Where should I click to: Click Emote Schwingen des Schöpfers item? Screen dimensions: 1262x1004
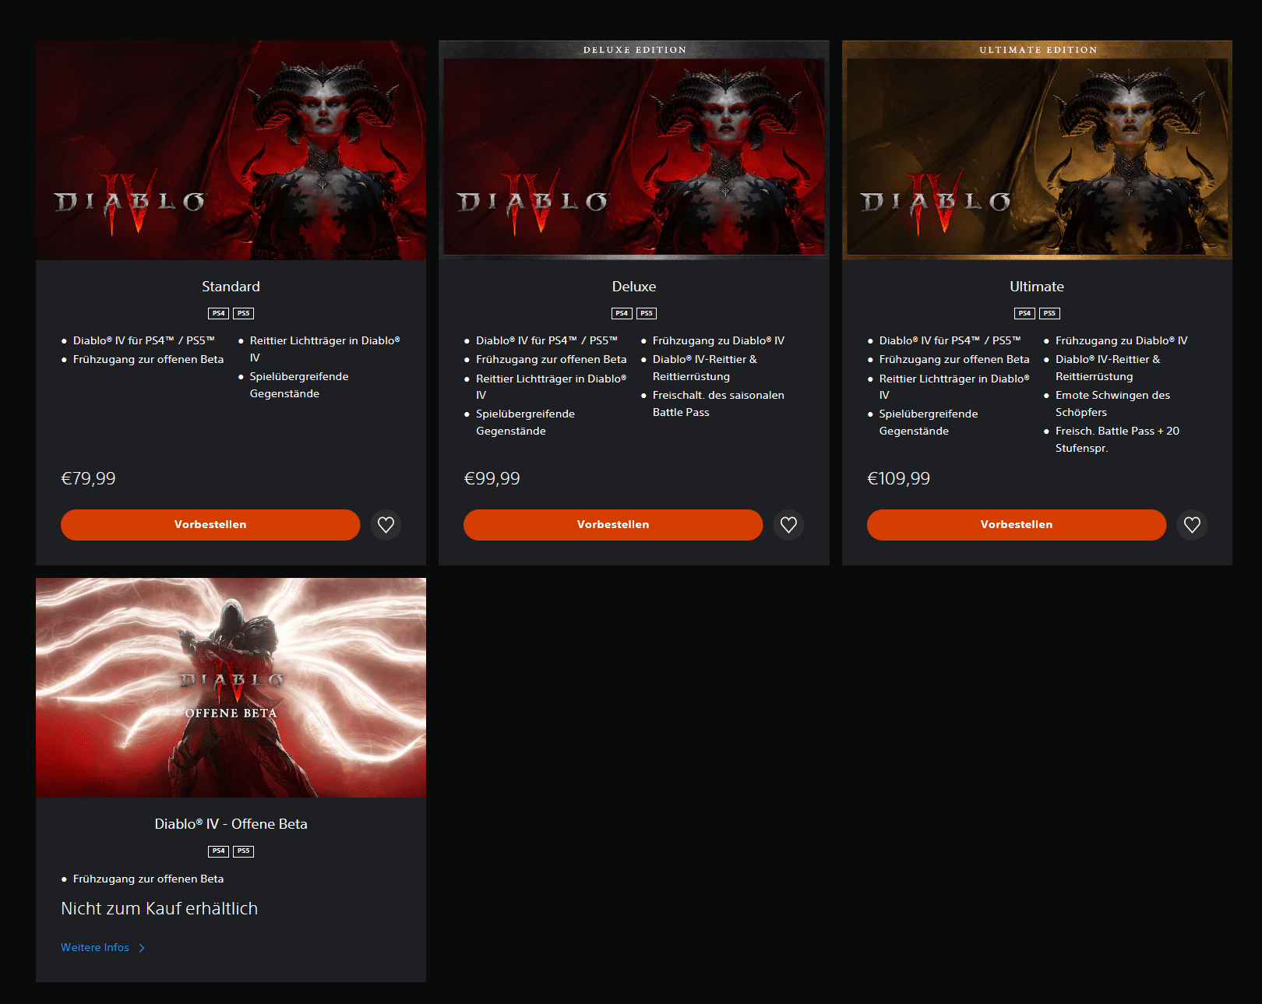coord(1112,403)
